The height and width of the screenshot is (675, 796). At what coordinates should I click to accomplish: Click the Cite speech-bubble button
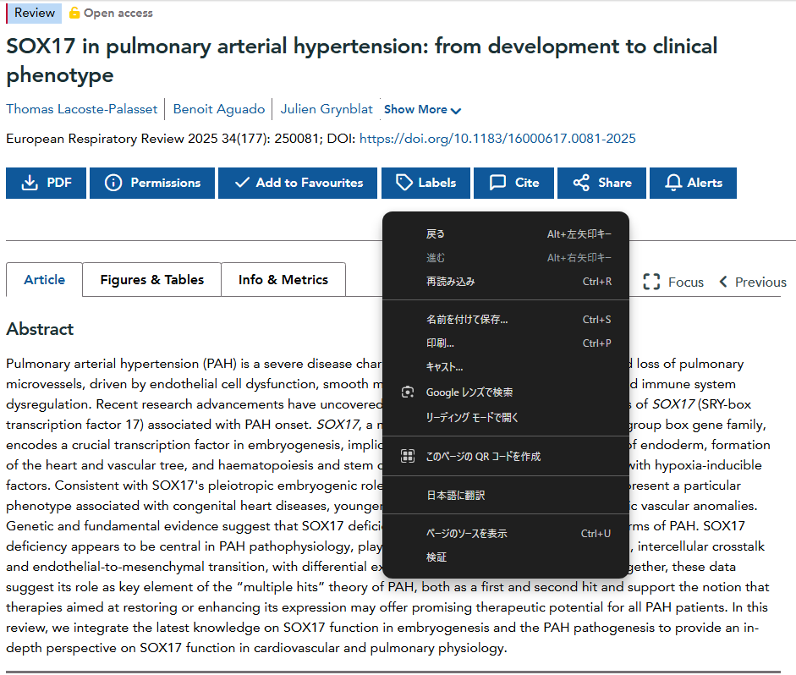pyautogui.click(x=513, y=183)
